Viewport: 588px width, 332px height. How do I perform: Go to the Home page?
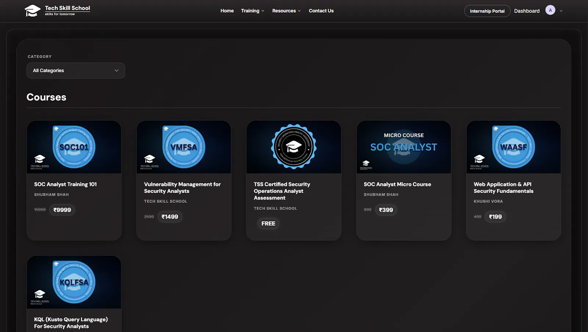coord(227,11)
